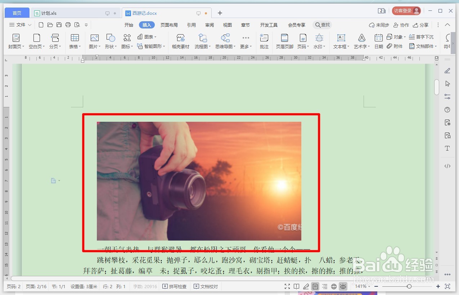This screenshot has height=295, width=459.
Task: Toggle spell check with 拼写检查 in status bar
Action: [x=174, y=286]
